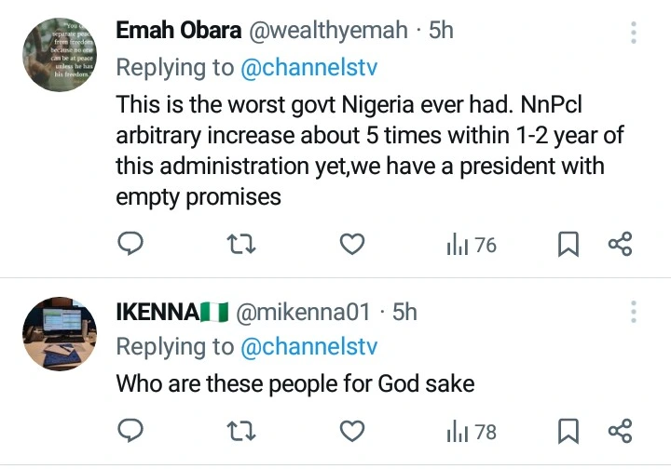The image size is (671, 469).
Task: Reply to IKENNA's tweet
Action: [x=130, y=431]
